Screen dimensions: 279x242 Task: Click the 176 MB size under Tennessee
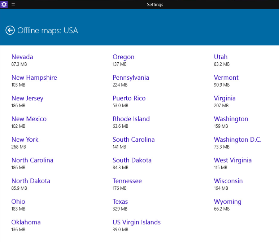coord(119,188)
